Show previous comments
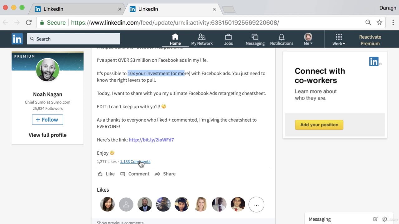Image resolution: width=399 pixels, height=224 pixels. tap(120, 222)
